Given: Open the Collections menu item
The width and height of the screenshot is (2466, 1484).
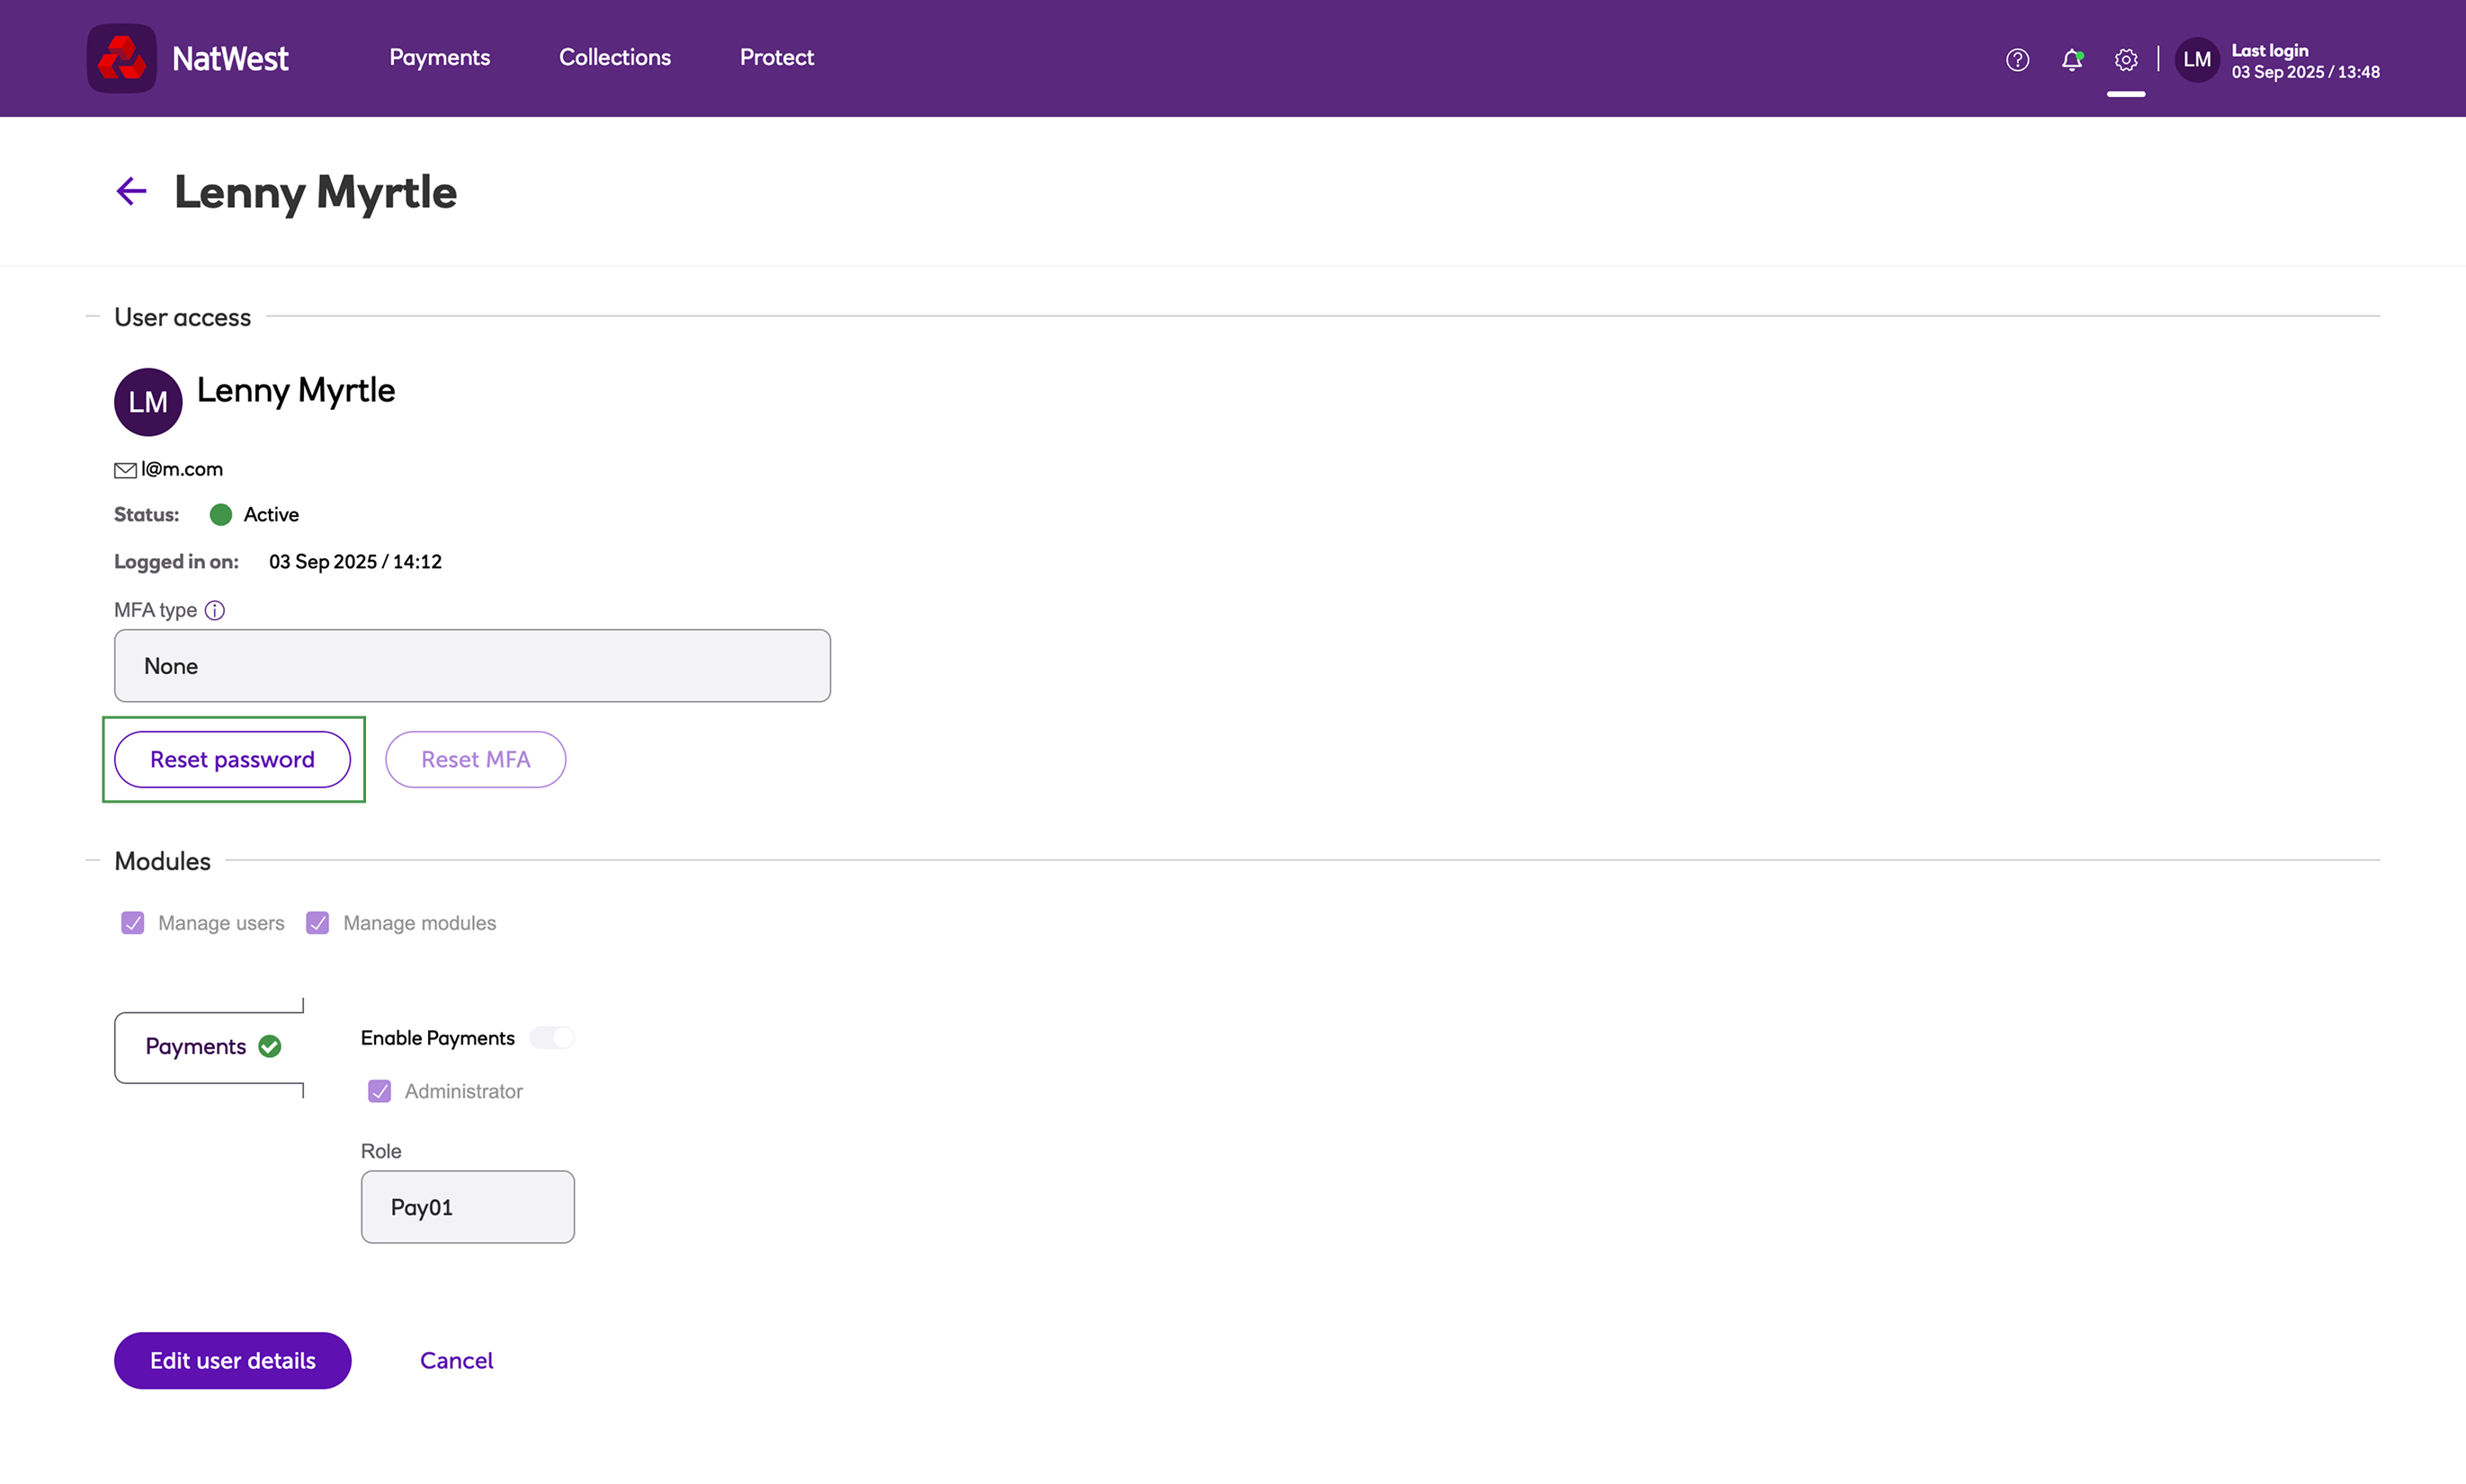Looking at the screenshot, I should click(614, 58).
